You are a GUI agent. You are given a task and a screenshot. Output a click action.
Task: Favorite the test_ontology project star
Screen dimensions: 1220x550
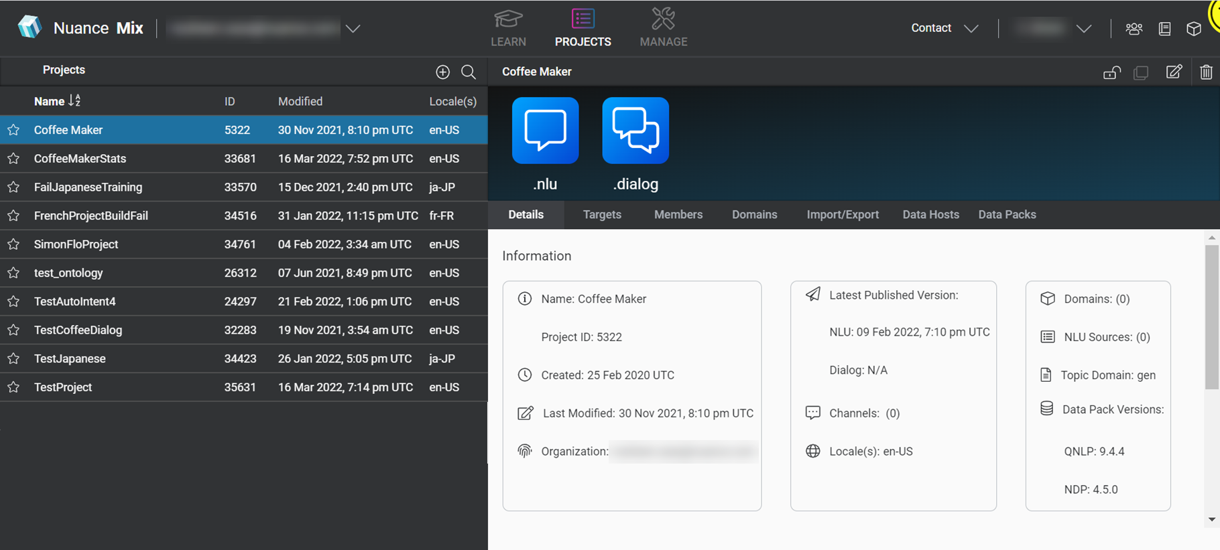13,273
